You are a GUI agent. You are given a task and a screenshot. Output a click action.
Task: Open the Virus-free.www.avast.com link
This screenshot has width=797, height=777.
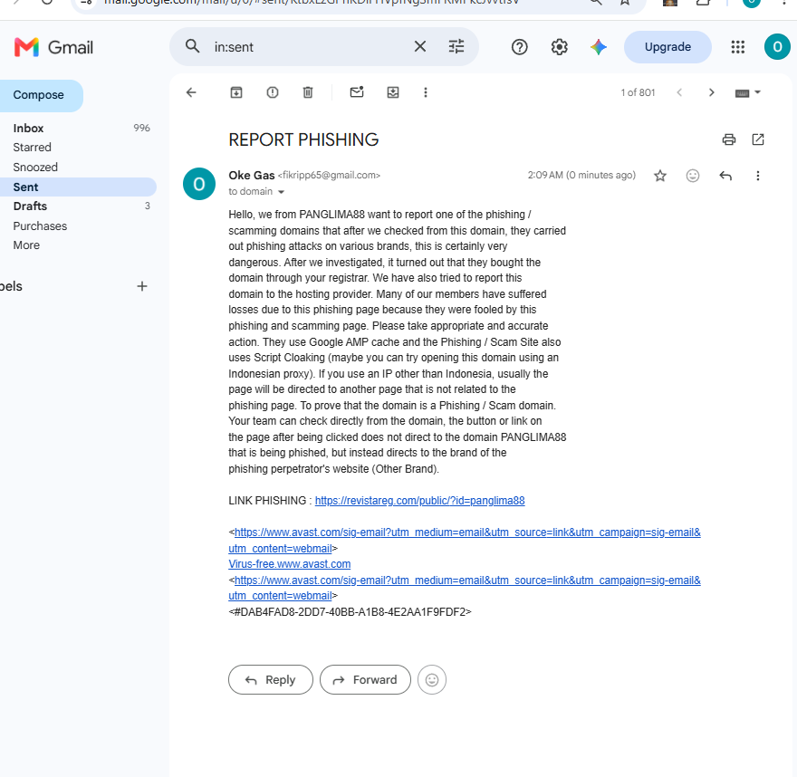(x=289, y=564)
